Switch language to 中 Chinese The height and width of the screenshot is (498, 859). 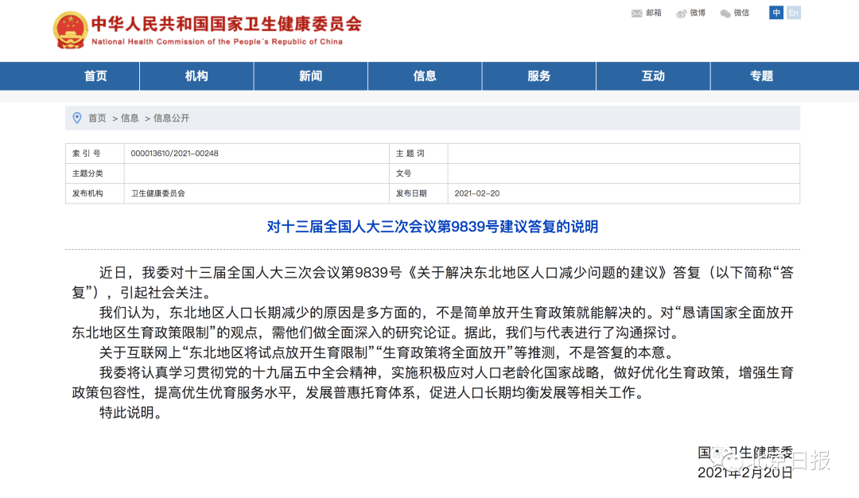[x=775, y=13]
